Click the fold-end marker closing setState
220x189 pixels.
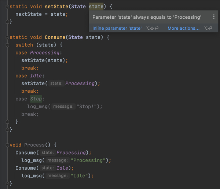coord(7,22)
